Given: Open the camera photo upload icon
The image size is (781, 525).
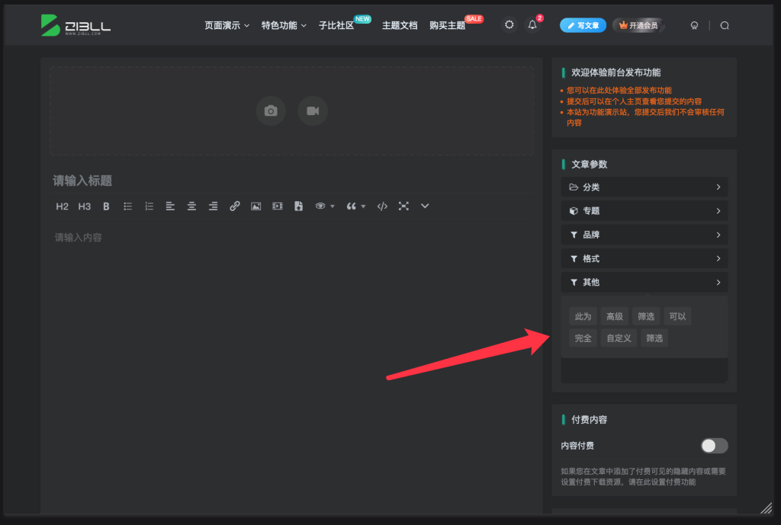Looking at the screenshot, I should (271, 110).
